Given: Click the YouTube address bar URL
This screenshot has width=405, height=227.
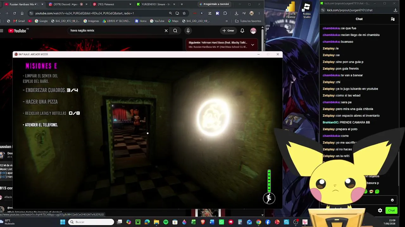Looking at the screenshot, I should (x=84, y=13).
